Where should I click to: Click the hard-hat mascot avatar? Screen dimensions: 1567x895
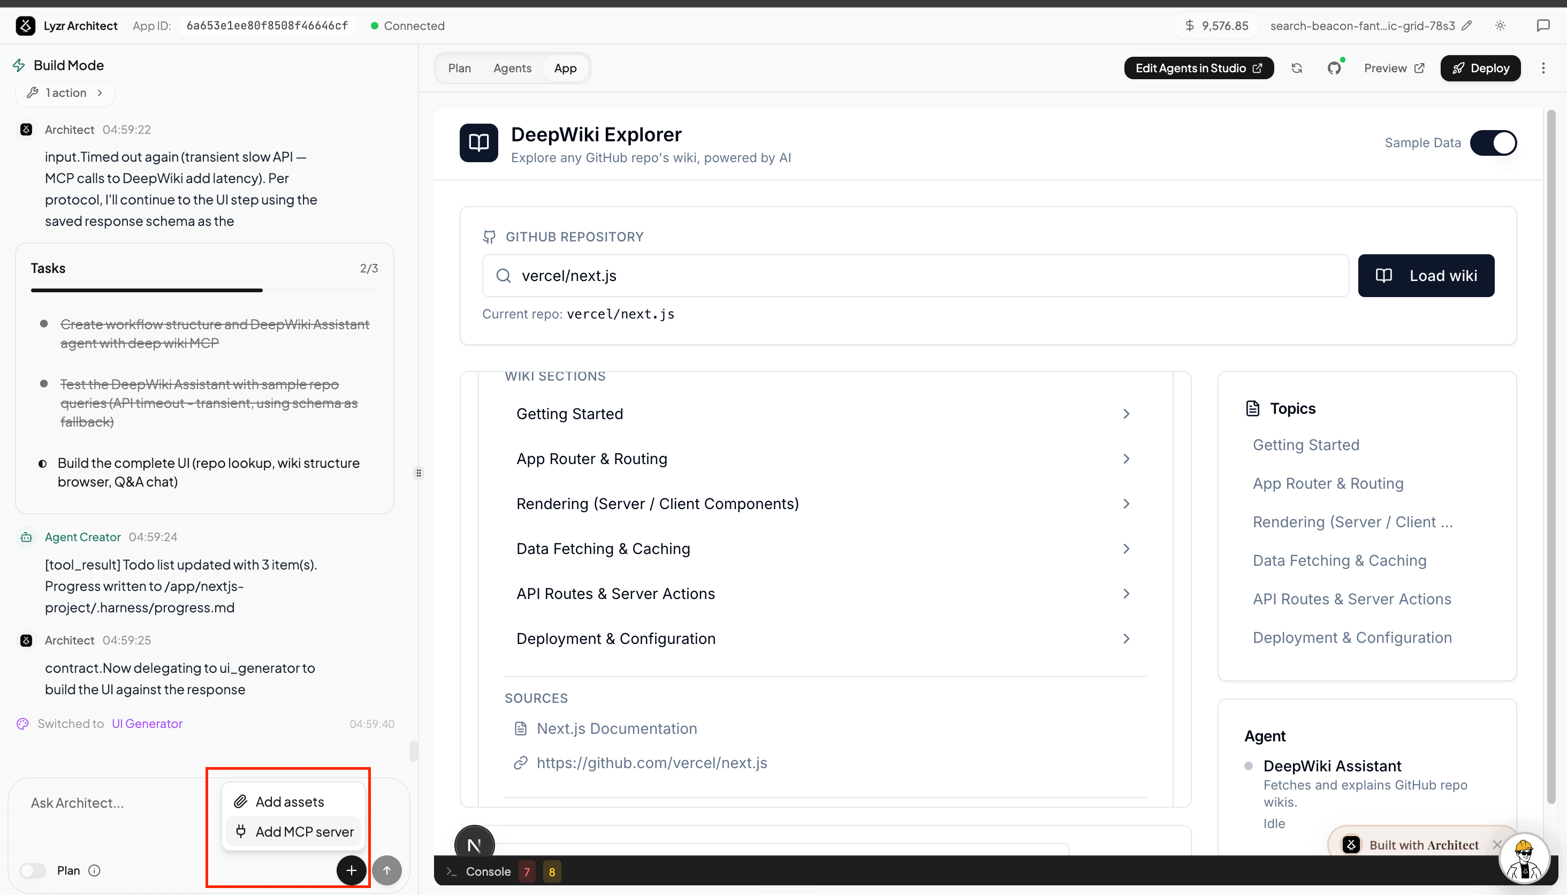coord(1524,858)
